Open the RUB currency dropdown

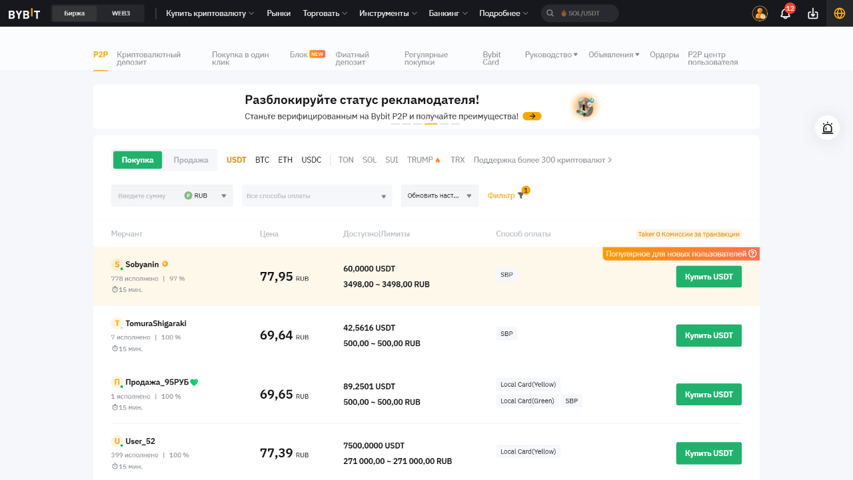click(x=206, y=196)
